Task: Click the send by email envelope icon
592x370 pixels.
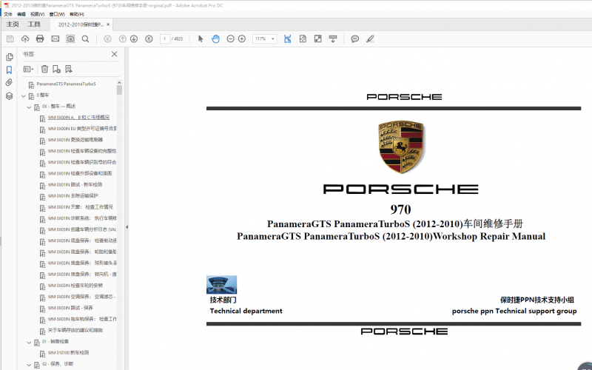Action: pyautogui.click(x=55, y=38)
